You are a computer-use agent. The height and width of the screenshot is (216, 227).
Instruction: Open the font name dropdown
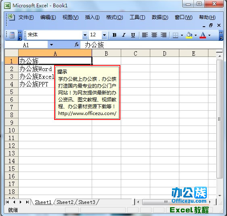point(85,35)
